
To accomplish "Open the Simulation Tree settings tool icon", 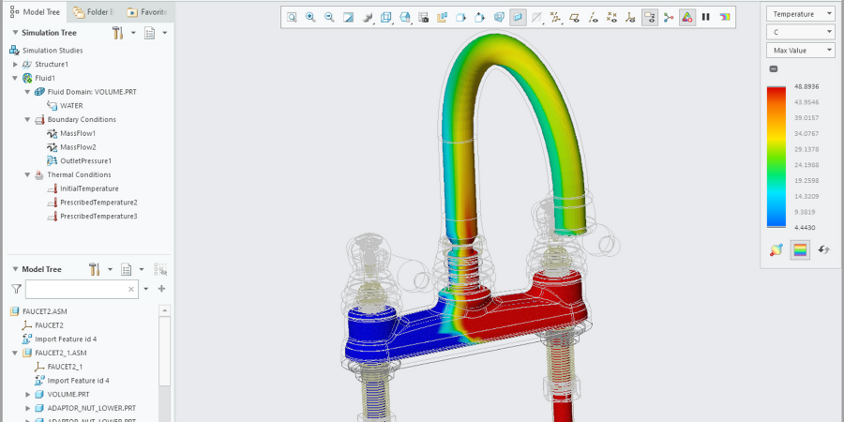I will click(118, 33).
